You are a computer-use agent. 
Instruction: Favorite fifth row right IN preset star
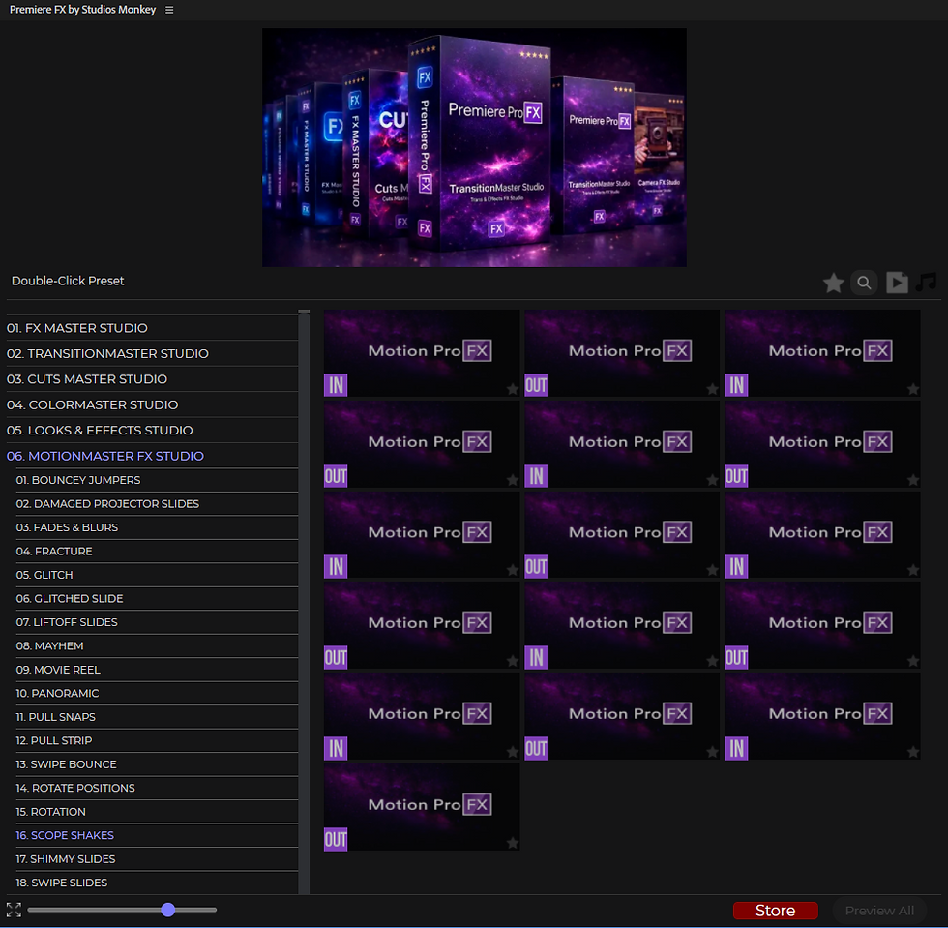pos(913,752)
